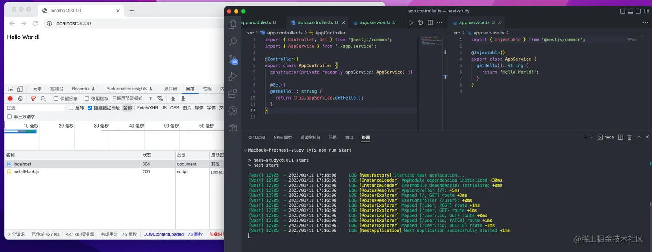The image size is (652, 252).
Task: Click the open changes icon in editor toolbar
Action: coord(420,22)
